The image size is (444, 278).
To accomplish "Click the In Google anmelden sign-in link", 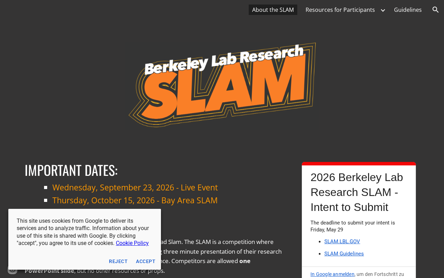I will click(x=332, y=274).
